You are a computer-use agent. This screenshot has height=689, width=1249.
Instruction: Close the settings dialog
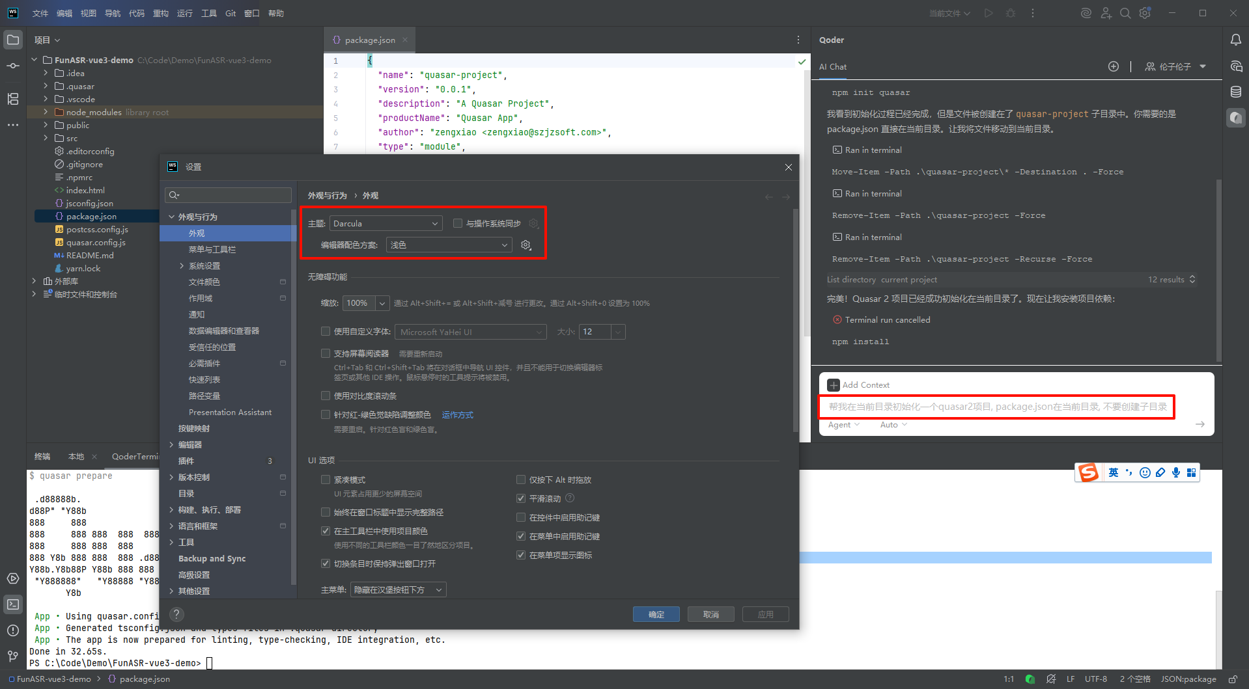point(789,167)
